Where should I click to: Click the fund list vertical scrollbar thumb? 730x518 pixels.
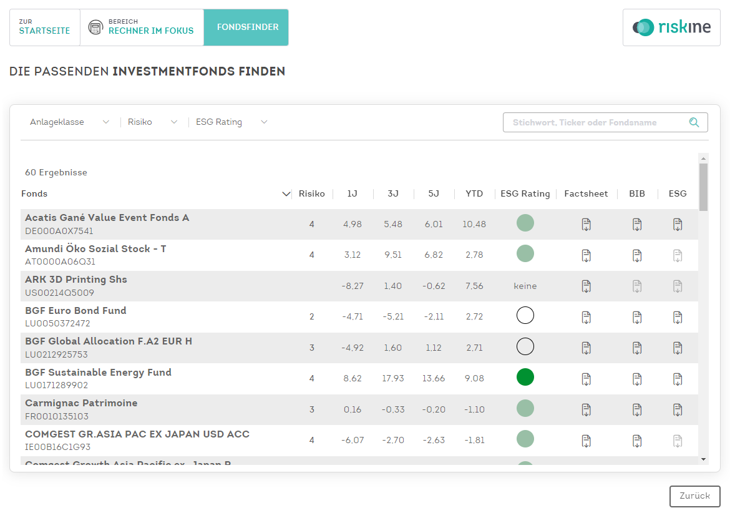(x=703, y=187)
